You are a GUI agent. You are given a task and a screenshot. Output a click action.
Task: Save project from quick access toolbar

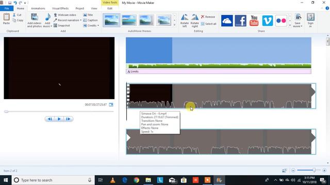click(10, 3)
